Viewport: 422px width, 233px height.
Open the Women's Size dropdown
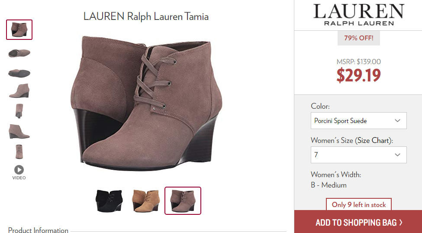tap(358, 155)
